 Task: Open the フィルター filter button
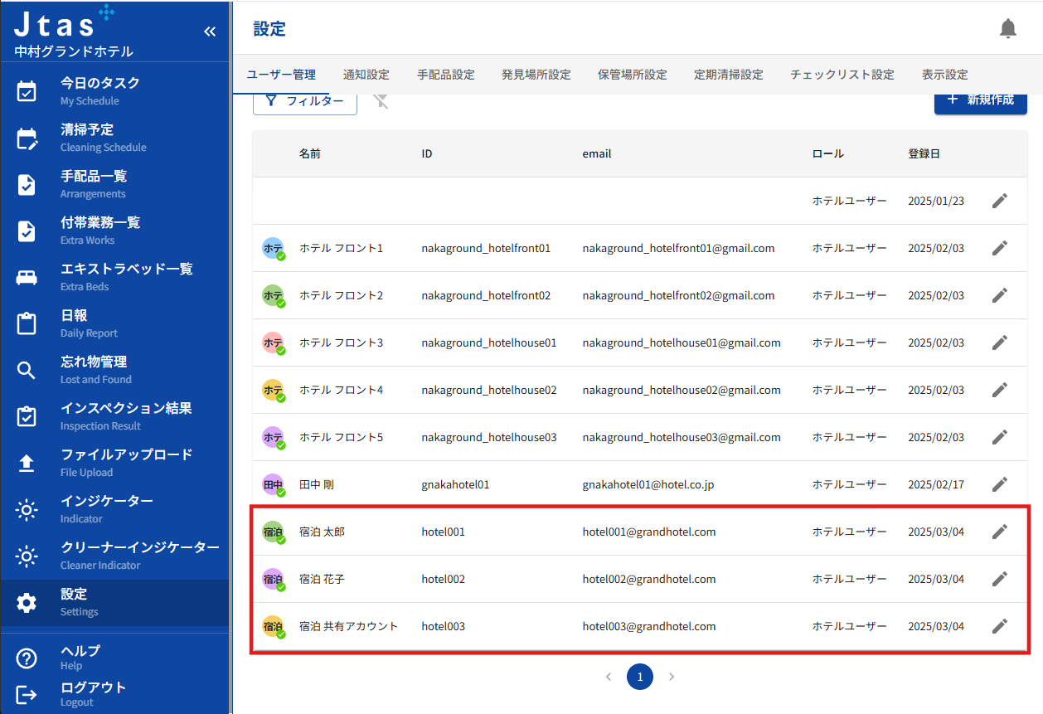(x=304, y=101)
